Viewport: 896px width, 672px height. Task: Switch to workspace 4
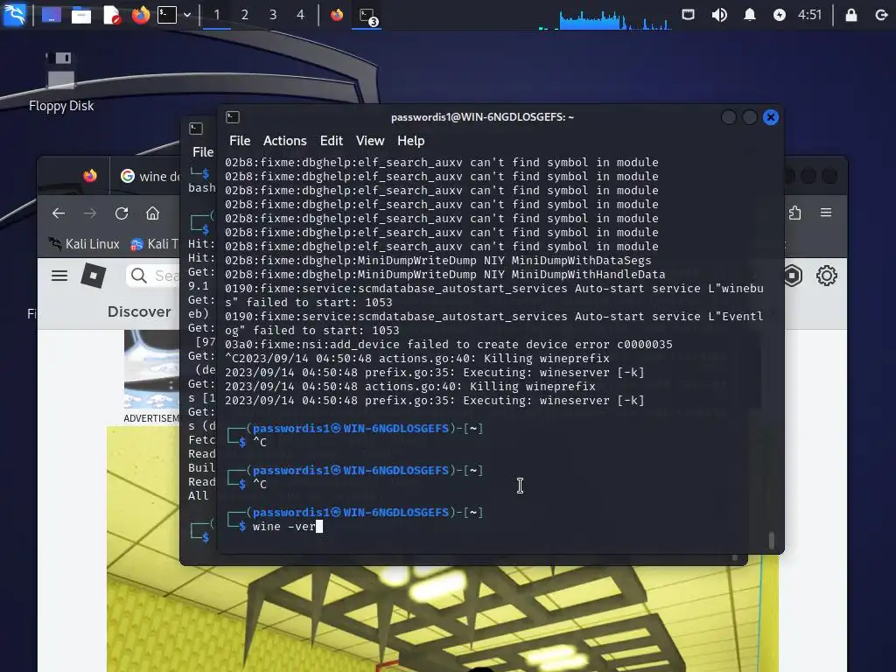pos(301,15)
